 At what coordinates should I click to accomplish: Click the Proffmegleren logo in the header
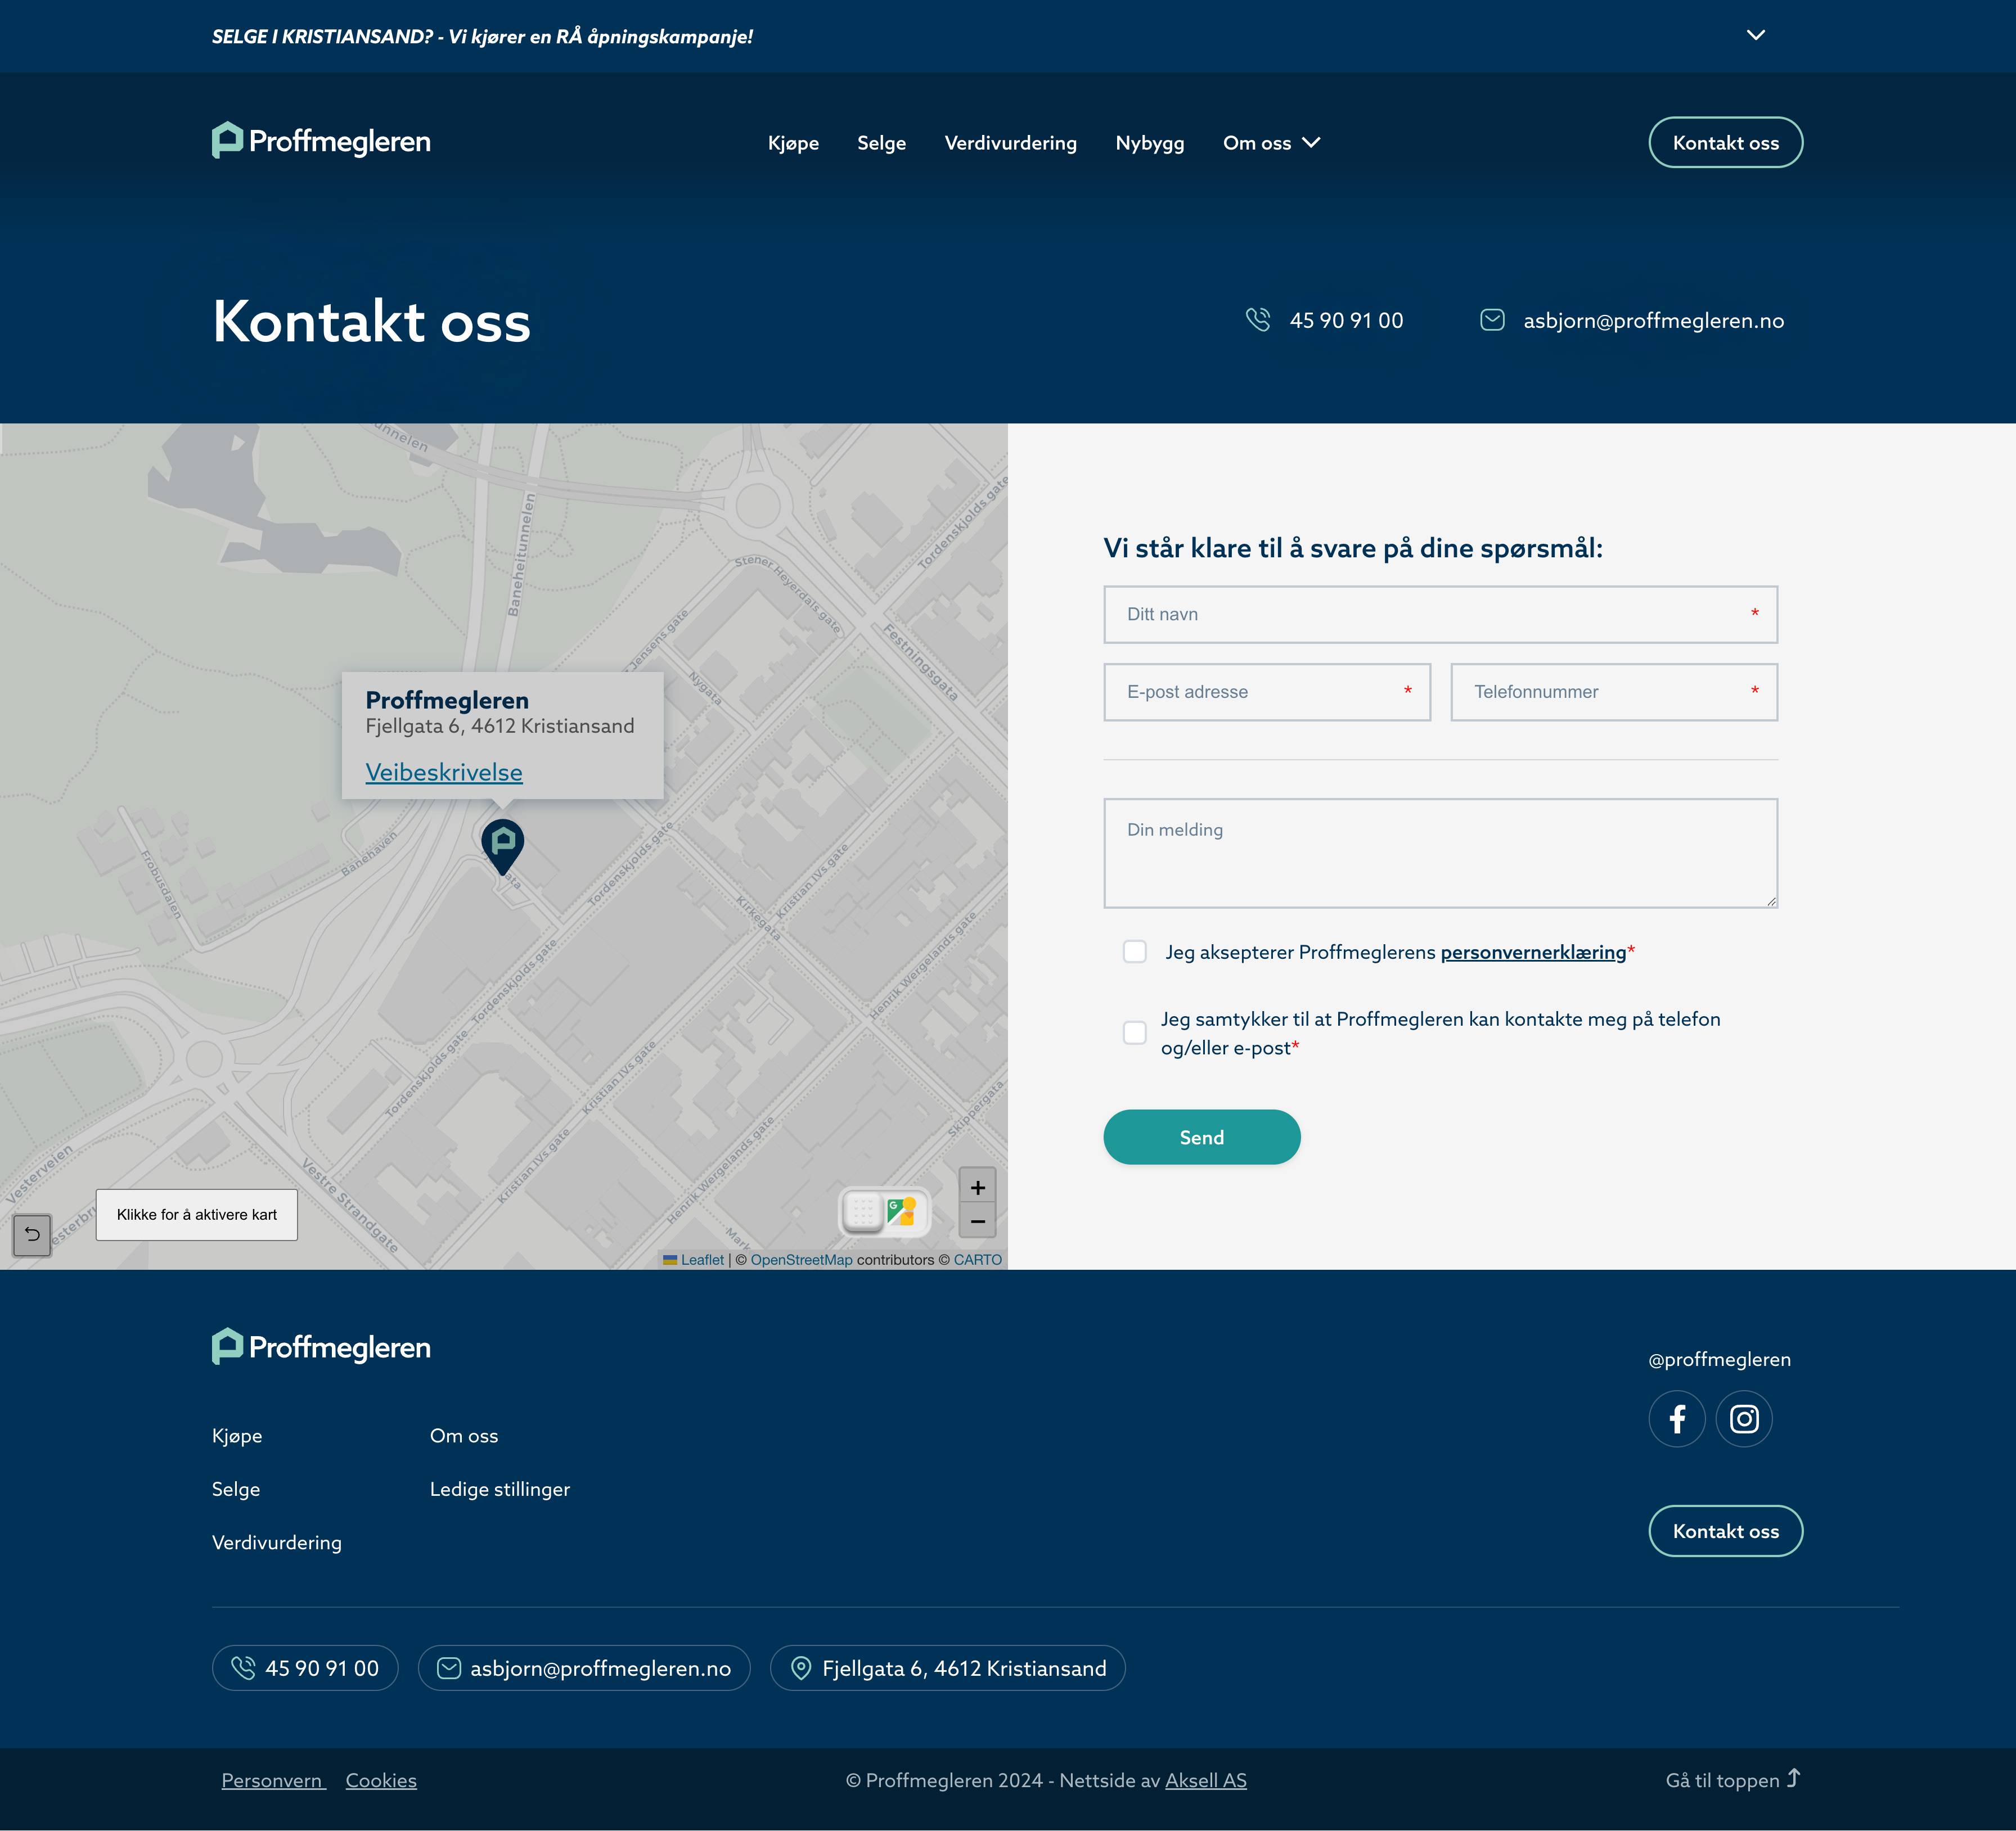(321, 141)
